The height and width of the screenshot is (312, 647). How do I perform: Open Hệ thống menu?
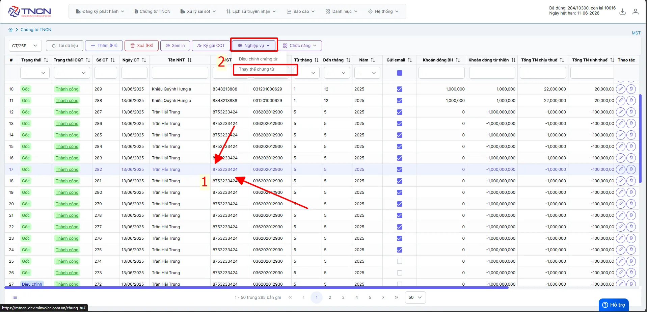383,11
